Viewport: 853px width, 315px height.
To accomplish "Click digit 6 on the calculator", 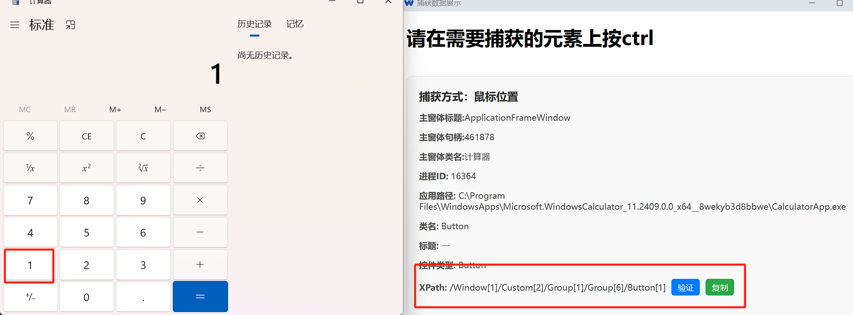I will 143,232.
